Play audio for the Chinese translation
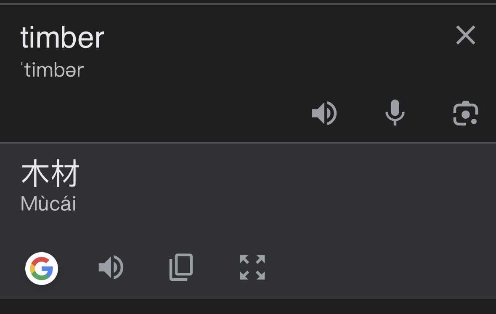The image size is (496, 314). point(111,267)
